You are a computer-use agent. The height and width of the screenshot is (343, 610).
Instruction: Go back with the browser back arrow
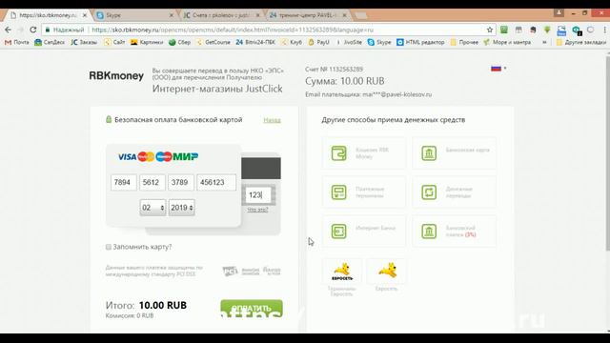9,30
